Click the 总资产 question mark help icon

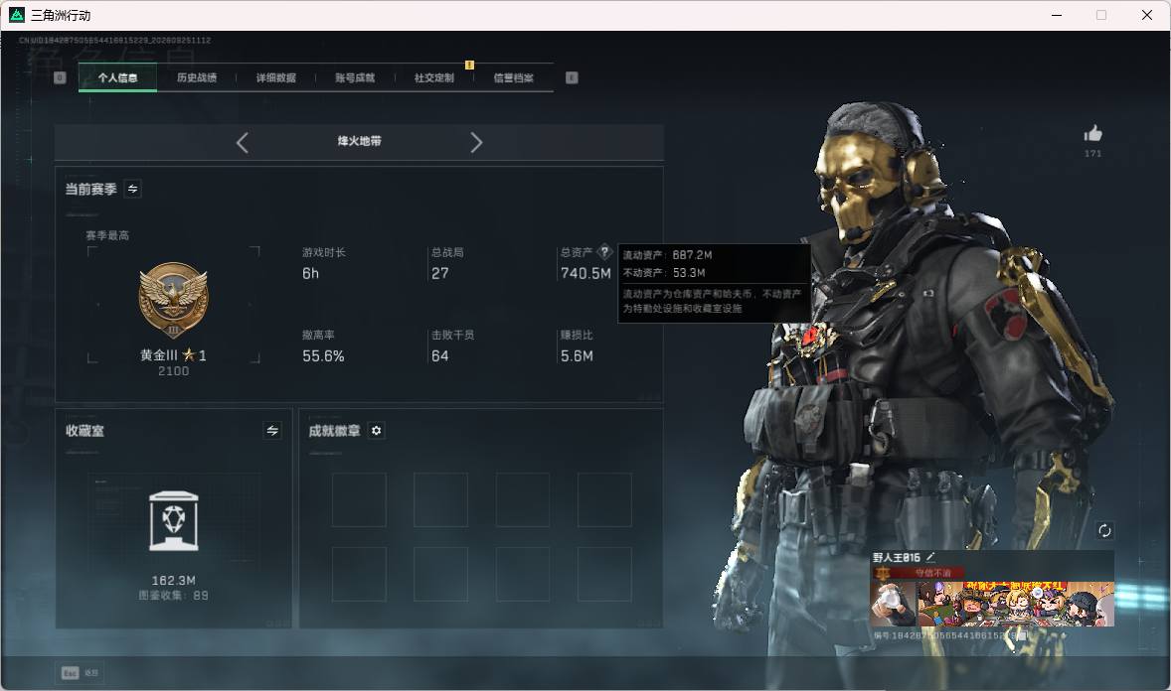[605, 252]
